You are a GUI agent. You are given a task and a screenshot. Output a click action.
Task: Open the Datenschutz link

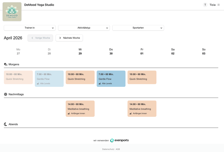[108, 149]
